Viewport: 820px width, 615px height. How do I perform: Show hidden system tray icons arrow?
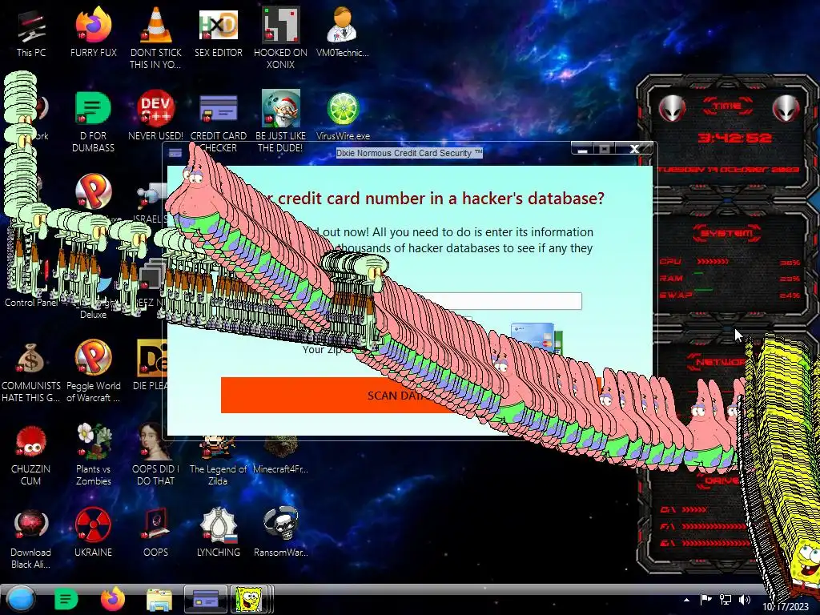(686, 600)
